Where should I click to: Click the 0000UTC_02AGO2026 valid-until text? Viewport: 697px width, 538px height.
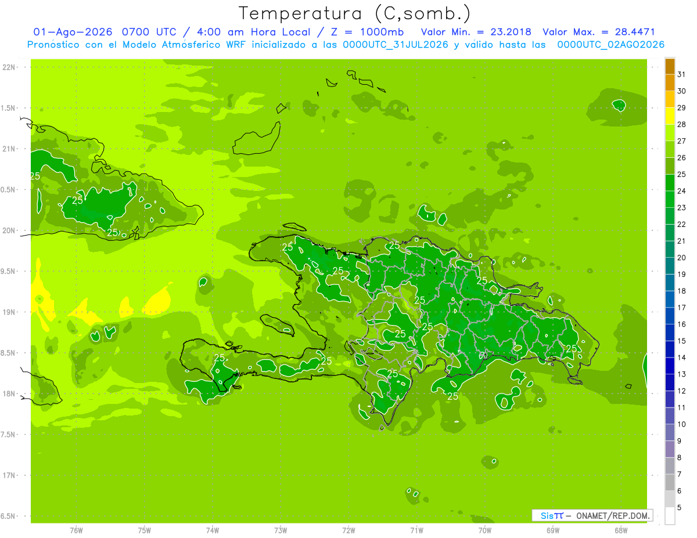tap(610, 45)
